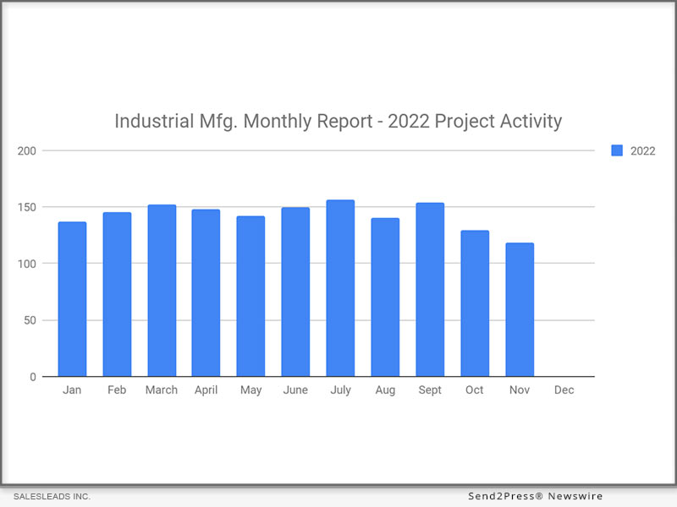Click the tallest bar for July
This screenshot has height=507, width=677.
340,288
